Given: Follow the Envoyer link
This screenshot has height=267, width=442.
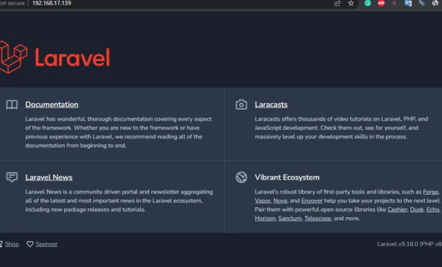Looking at the screenshot, I should pyautogui.click(x=312, y=201).
